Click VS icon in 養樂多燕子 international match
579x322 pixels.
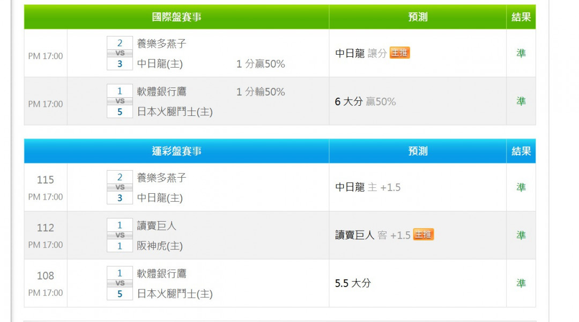pos(120,53)
